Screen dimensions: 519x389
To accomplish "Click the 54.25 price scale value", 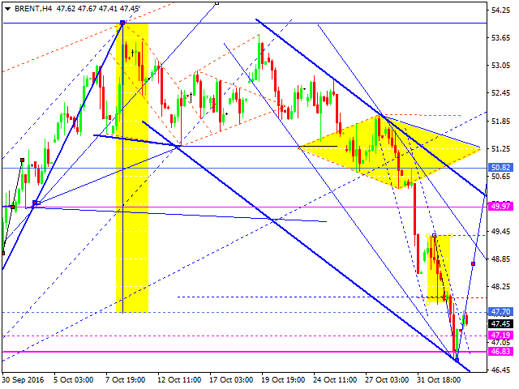I will tap(501, 11).
